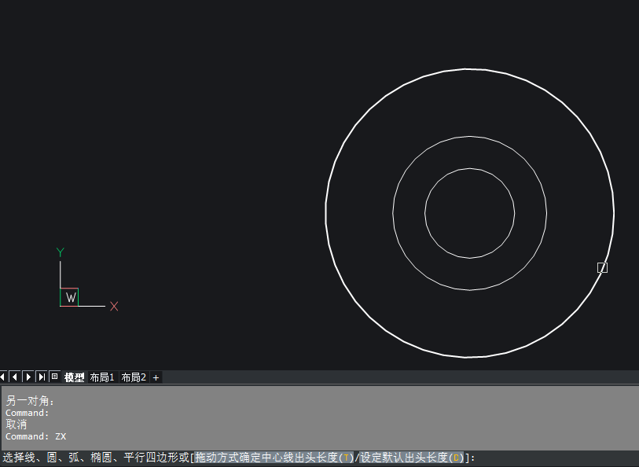This screenshot has width=639, height=467.
Task: Click the '取消' history line
Action: coord(17,425)
